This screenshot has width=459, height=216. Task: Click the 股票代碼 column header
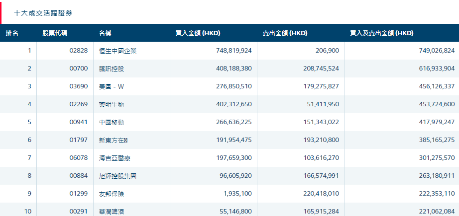point(55,33)
